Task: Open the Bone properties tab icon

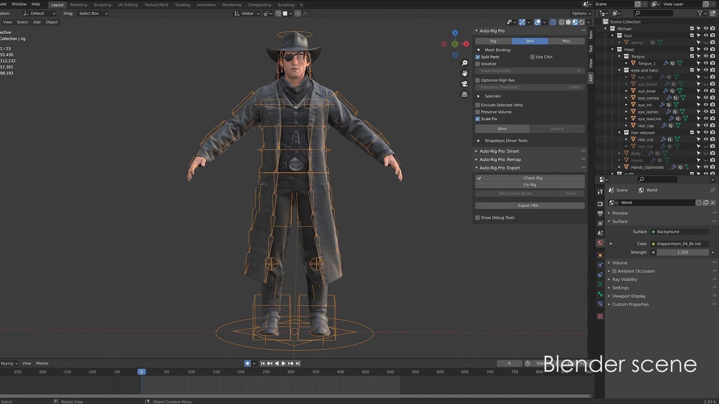Action: (x=600, y=294)
